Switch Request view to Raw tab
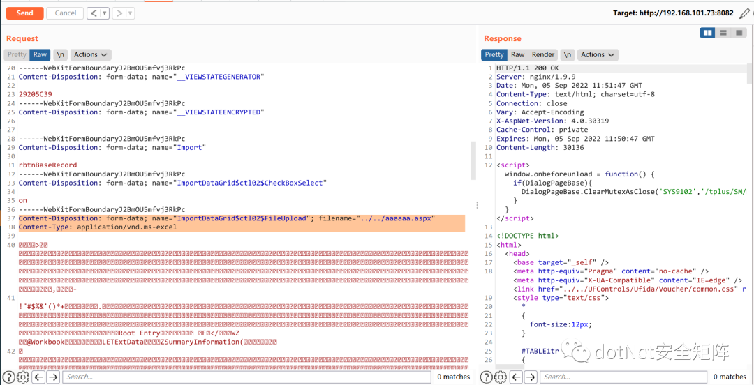 click(40, 55)
